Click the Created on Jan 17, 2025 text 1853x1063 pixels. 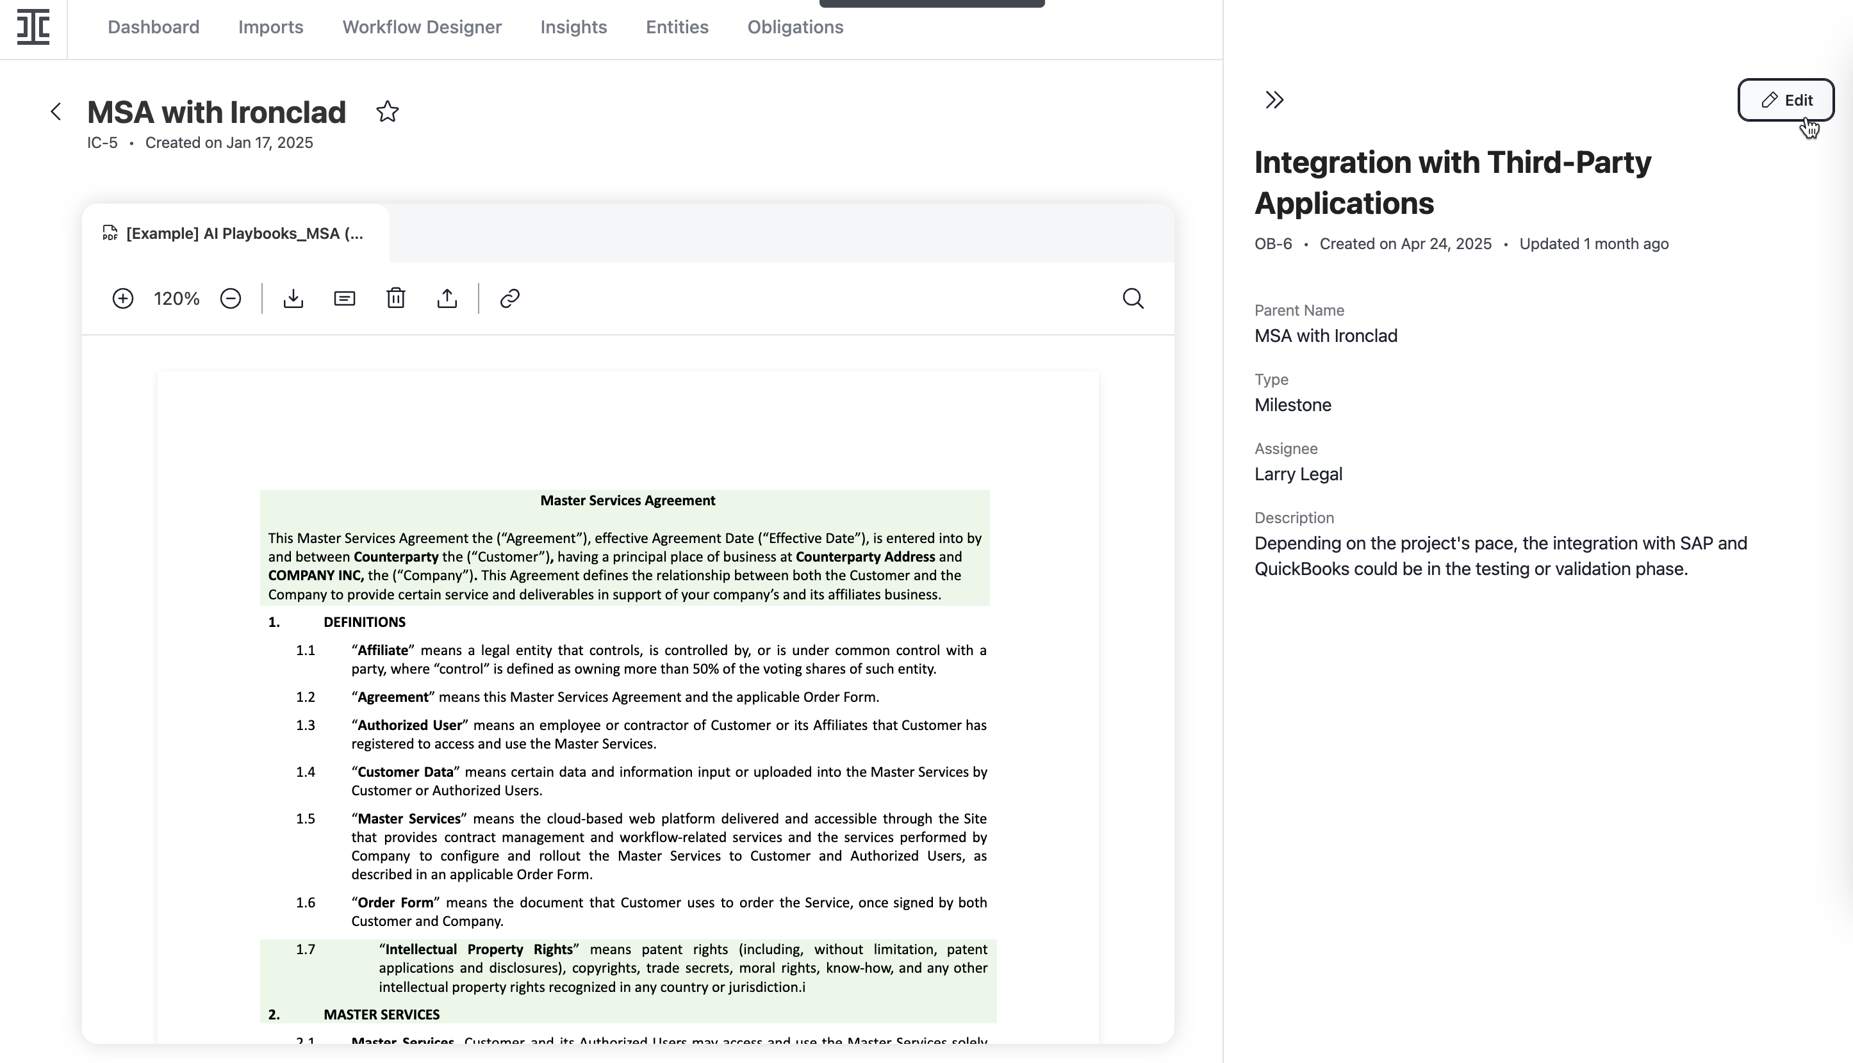pos(229,142)
